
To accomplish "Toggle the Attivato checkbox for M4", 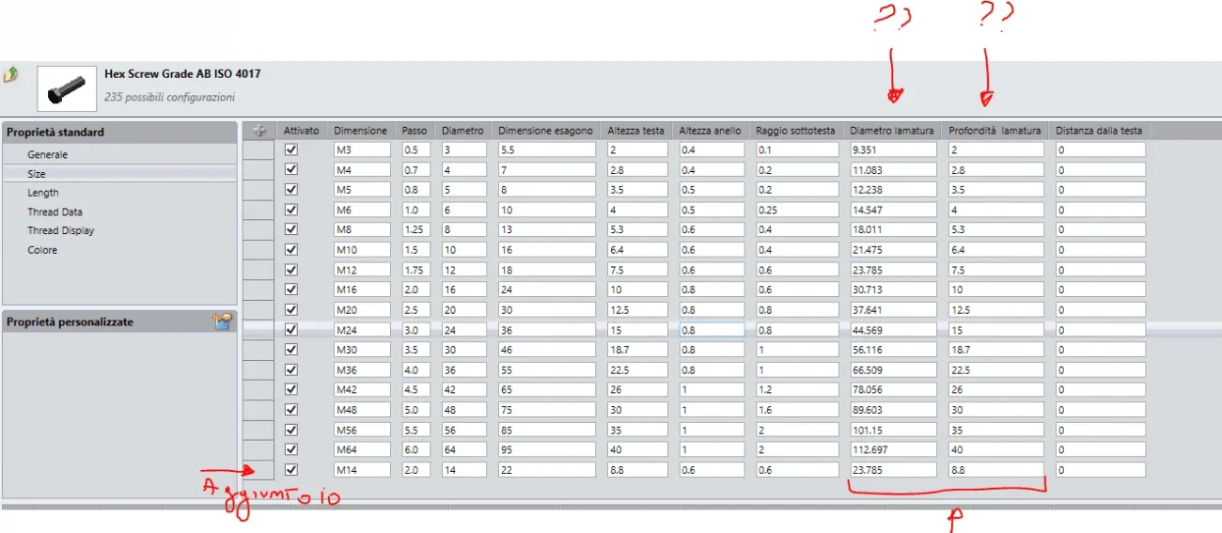I will point(291,169).
